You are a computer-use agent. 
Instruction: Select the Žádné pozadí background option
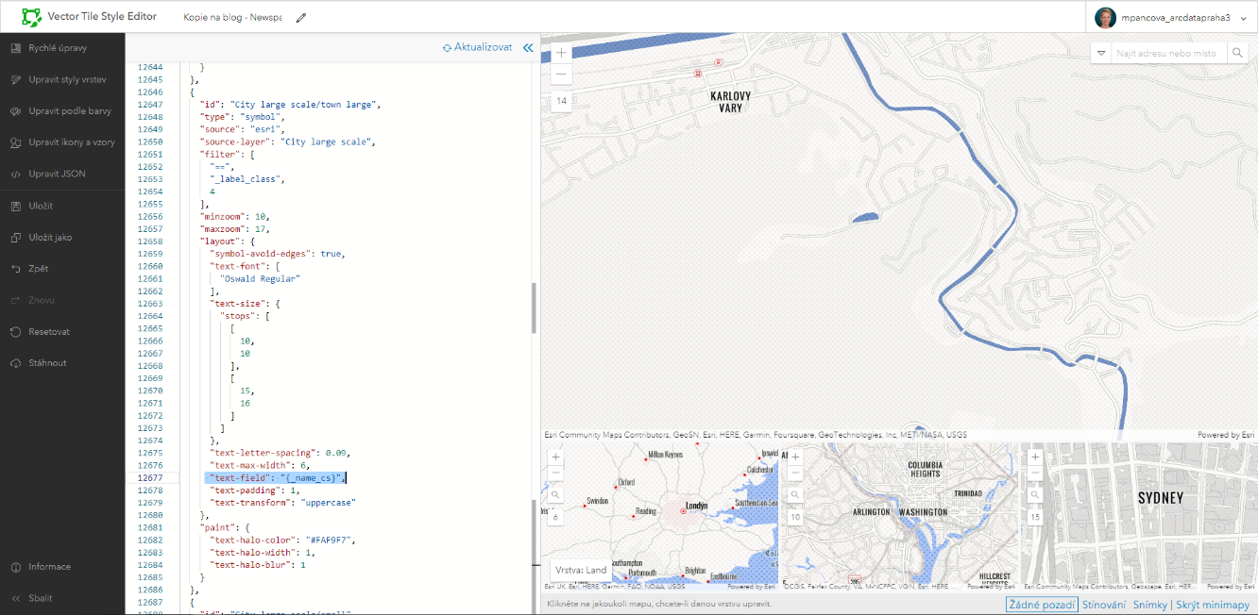click(1042, 604)
